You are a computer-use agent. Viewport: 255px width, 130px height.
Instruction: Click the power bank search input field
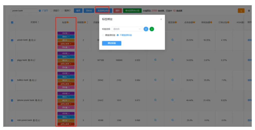pyautogui.click(x=24, y=11)
